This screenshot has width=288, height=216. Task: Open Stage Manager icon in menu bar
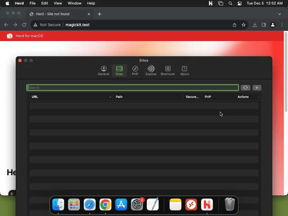click(x=220, y=3)
